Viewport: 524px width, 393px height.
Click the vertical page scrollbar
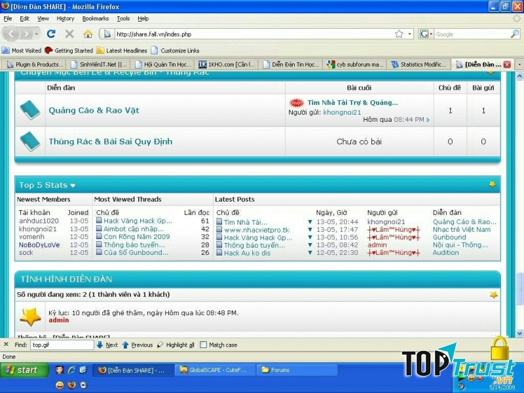click(519, 196)
